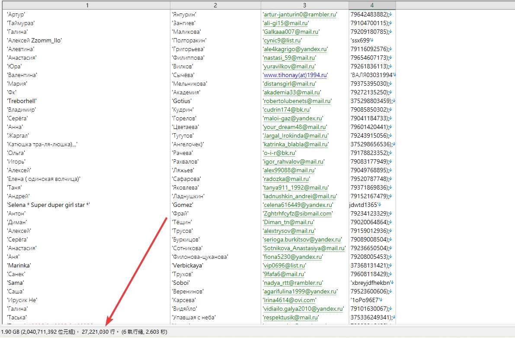Follow the ale4kagrigo@yandex.ru link

pos(295,49)
